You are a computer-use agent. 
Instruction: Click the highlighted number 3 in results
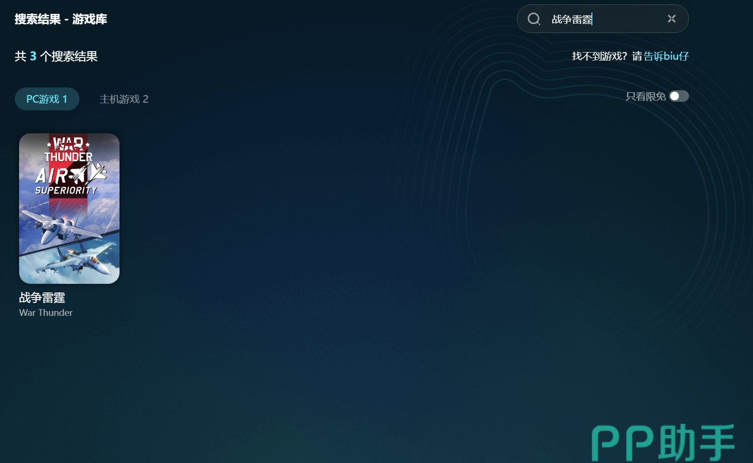click(x=33, y=56)
